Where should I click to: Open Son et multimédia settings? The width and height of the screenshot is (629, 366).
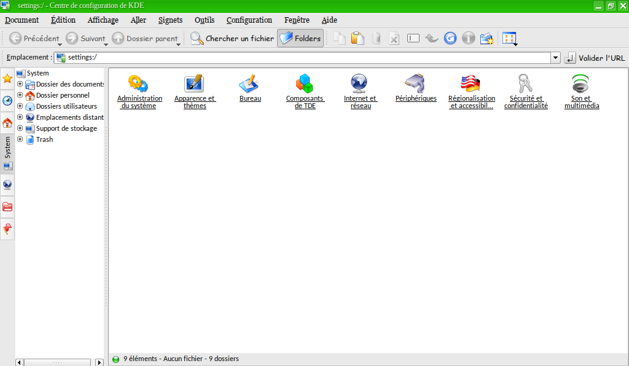coord(582,91)
